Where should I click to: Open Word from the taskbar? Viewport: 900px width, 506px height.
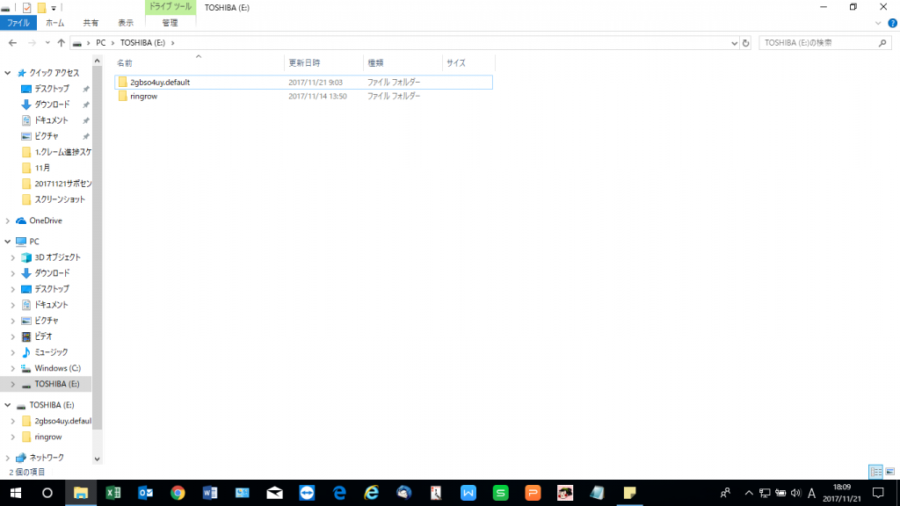pos(209,493)
